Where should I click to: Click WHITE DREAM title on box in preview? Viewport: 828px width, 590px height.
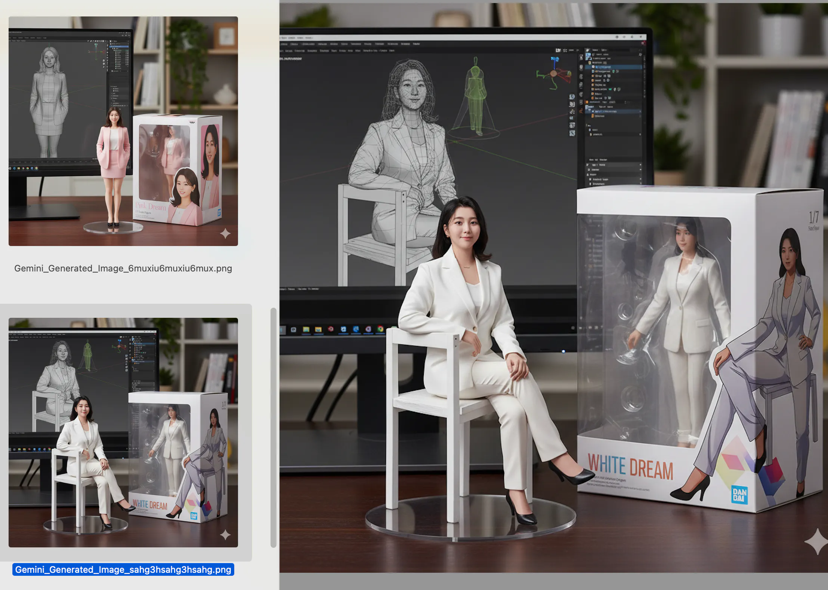(x=630, y=466)
